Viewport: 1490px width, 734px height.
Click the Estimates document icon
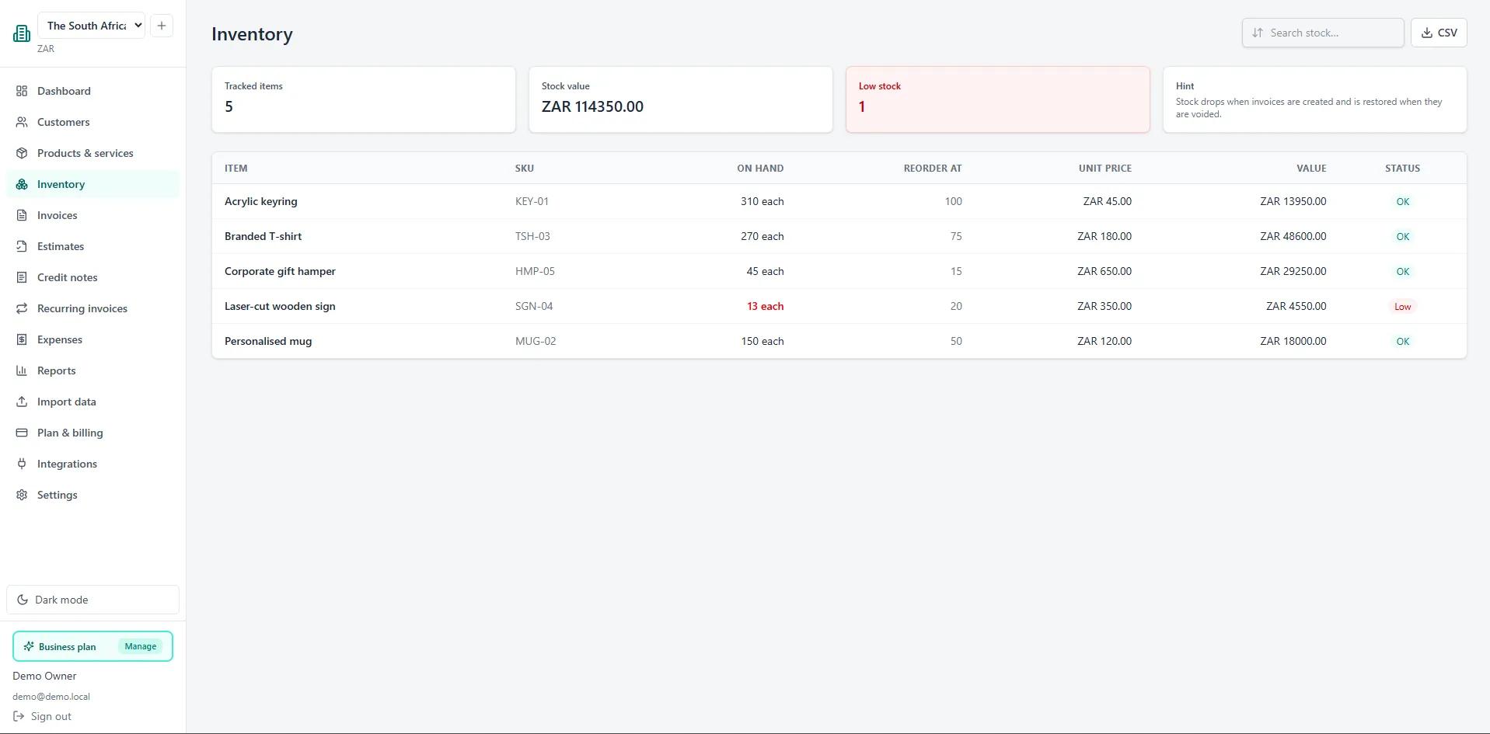(22, 246)
